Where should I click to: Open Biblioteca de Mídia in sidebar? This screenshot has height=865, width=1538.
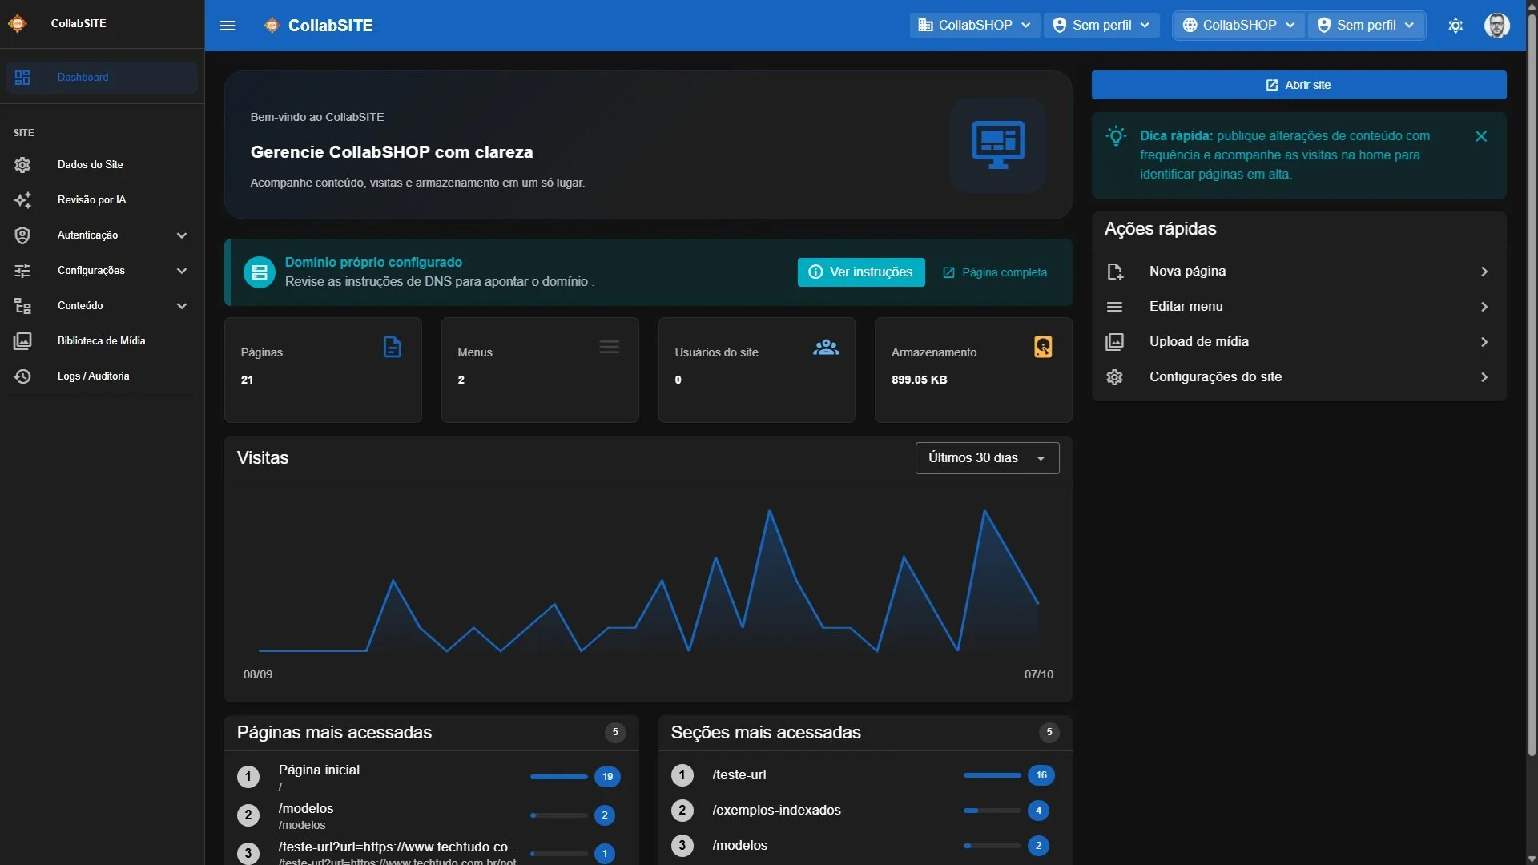click(x=102, y=341)
